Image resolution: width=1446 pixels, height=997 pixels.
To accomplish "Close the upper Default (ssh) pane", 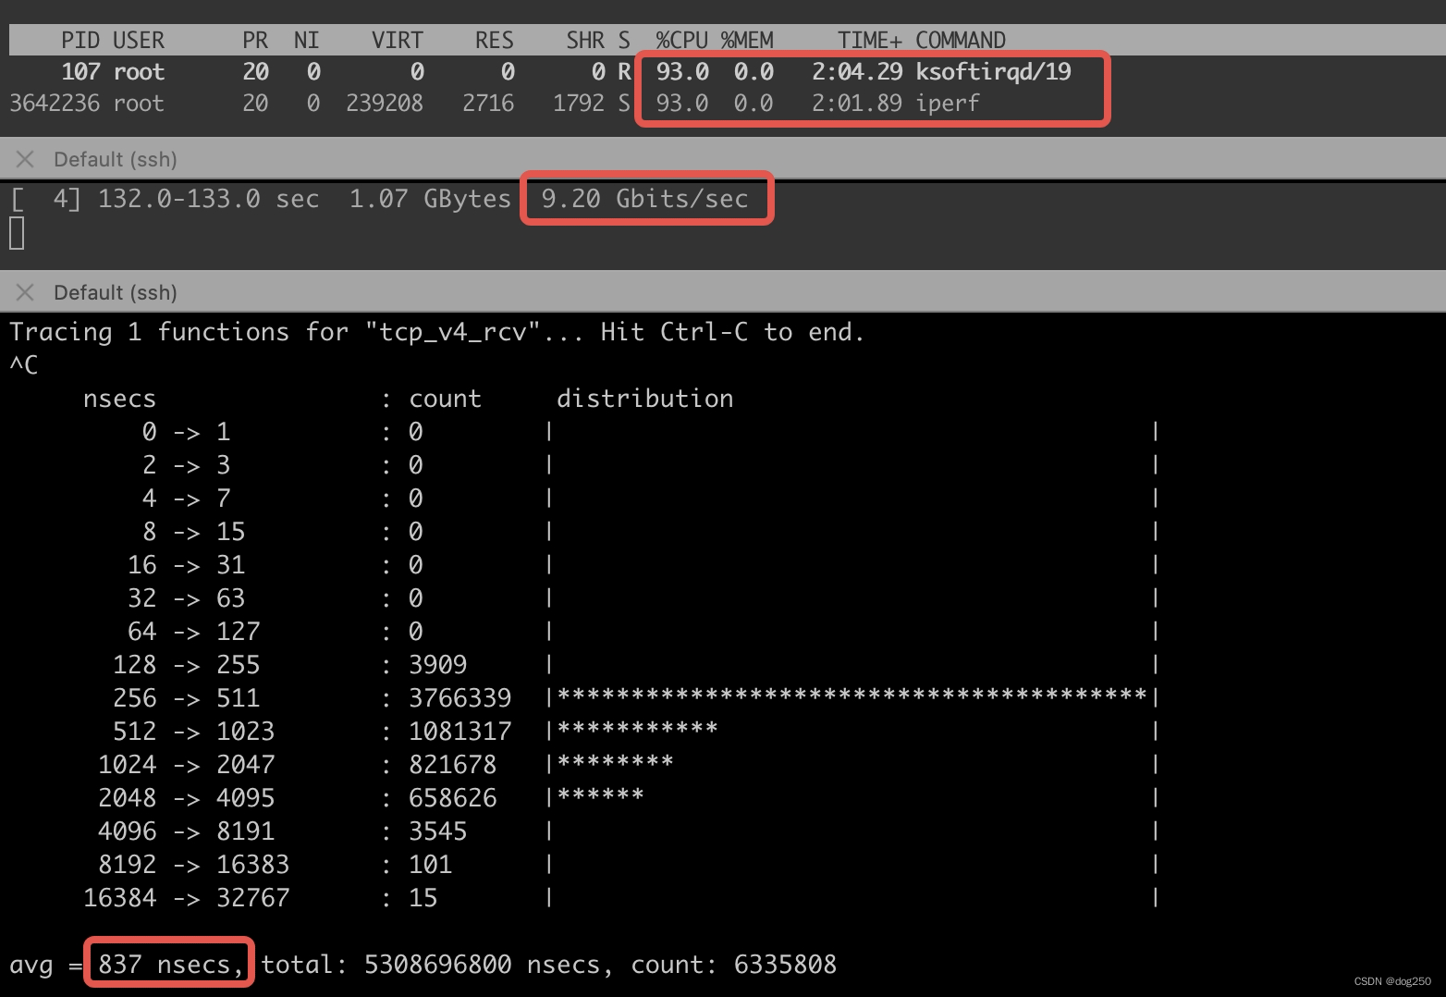I will click(x=25, y=159).
